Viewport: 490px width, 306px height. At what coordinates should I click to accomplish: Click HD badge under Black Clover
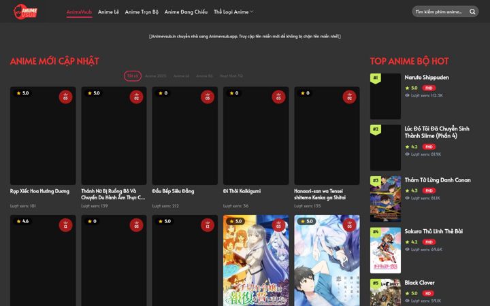click(x=428, y=293)
